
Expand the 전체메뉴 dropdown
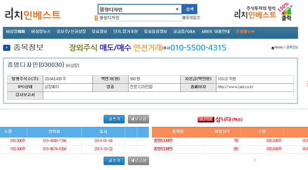point(245,32)
